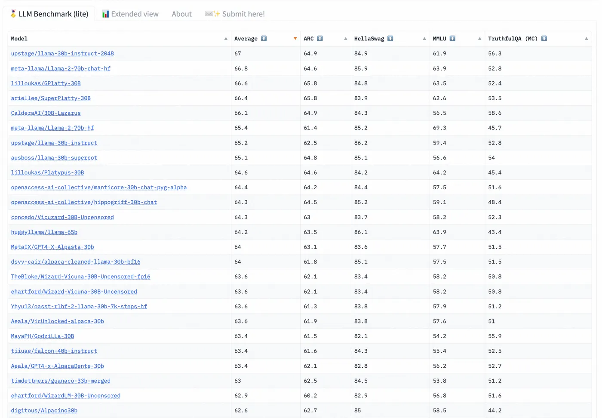Open ausboss/llama-30b-supercot link
This screenshot has width=602, height=418.
coord(54,158)
